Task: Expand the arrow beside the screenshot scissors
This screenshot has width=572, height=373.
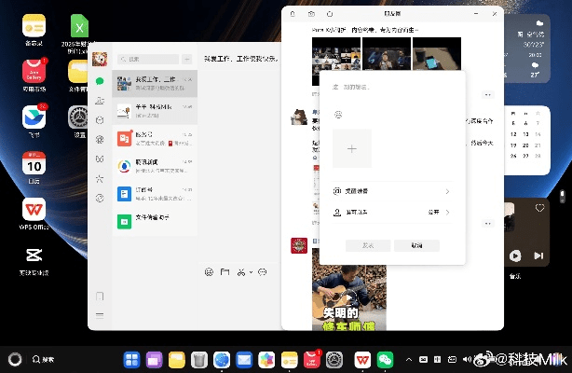Action: point(251,272)
